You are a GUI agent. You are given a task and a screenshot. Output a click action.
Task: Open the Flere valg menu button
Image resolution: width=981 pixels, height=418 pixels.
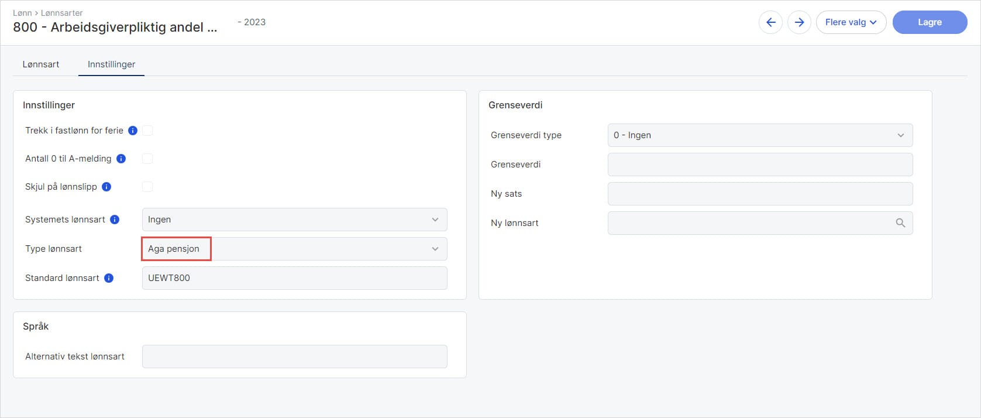coord(851,22)
